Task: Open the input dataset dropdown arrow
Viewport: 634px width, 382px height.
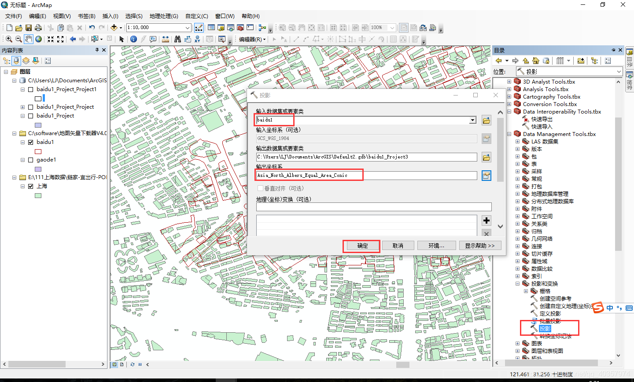Action: (x=472, y=120)
